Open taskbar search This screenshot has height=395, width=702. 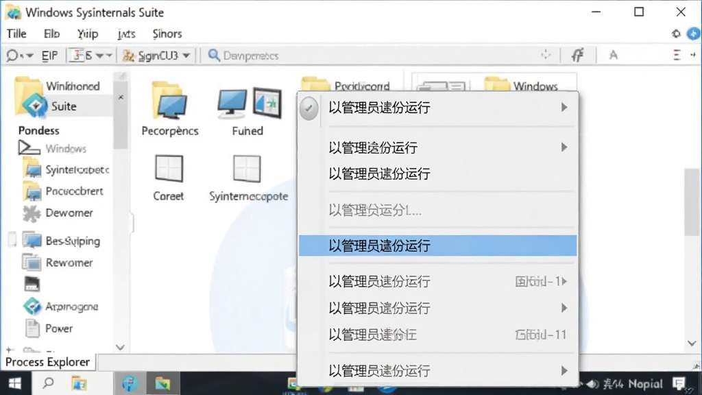[x=47, y=383]
